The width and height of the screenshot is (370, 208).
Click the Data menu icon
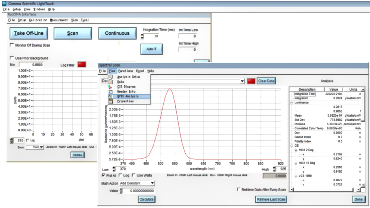(x=111, y=82)
